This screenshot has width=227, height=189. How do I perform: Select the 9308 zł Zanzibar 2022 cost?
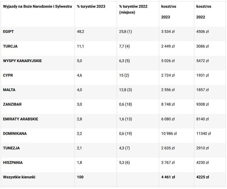point(202,104)
